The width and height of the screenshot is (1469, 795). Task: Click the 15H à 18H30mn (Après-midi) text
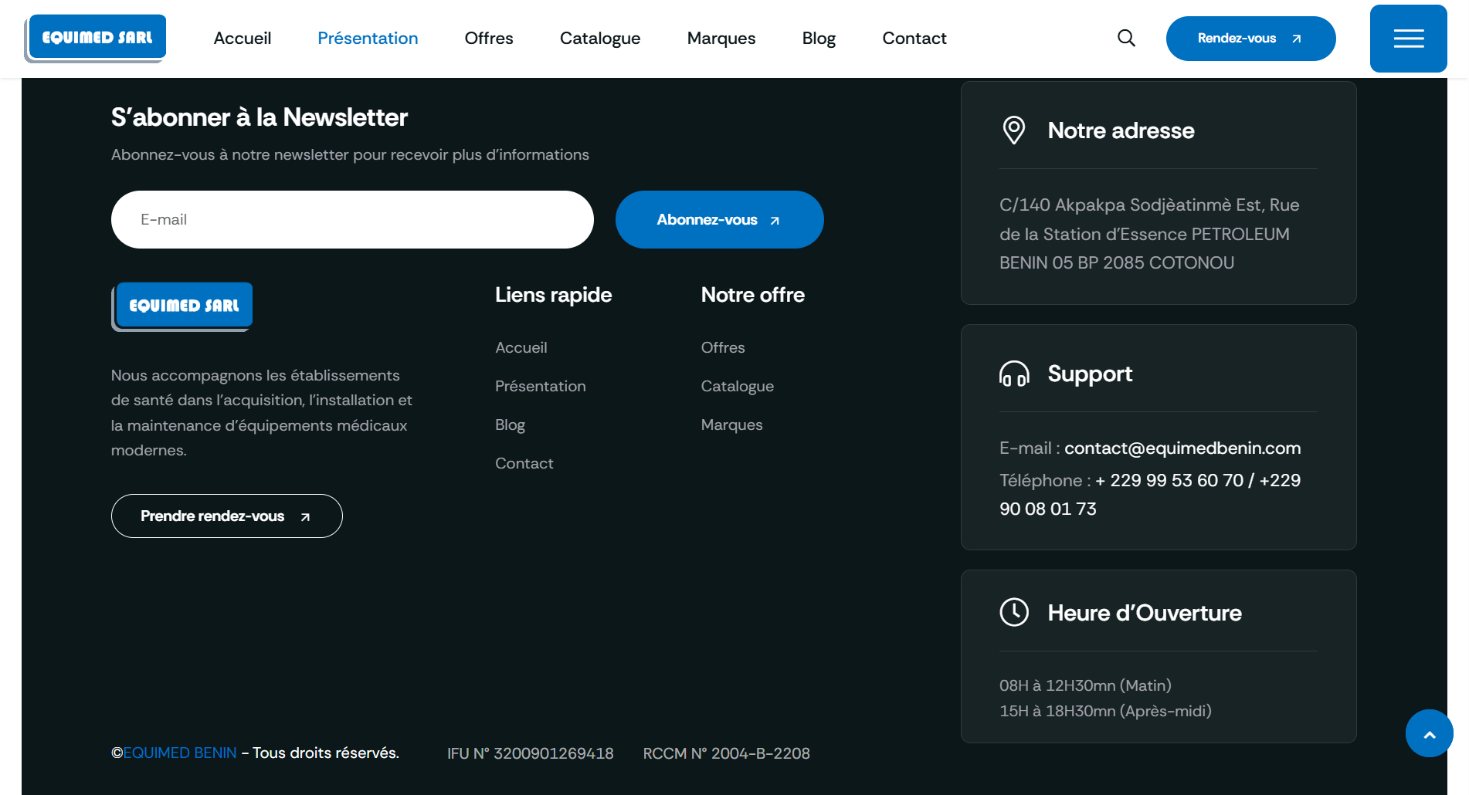click(x=1105, y=711)
